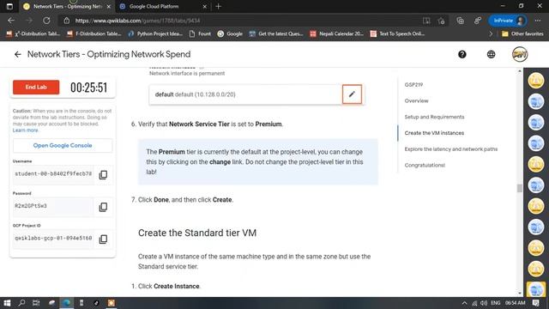Open the tab actions menu icon
Screen dimensions: 549x309
[9, 6]
